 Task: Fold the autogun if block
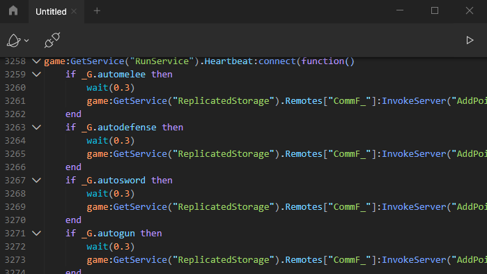[37, 234]
